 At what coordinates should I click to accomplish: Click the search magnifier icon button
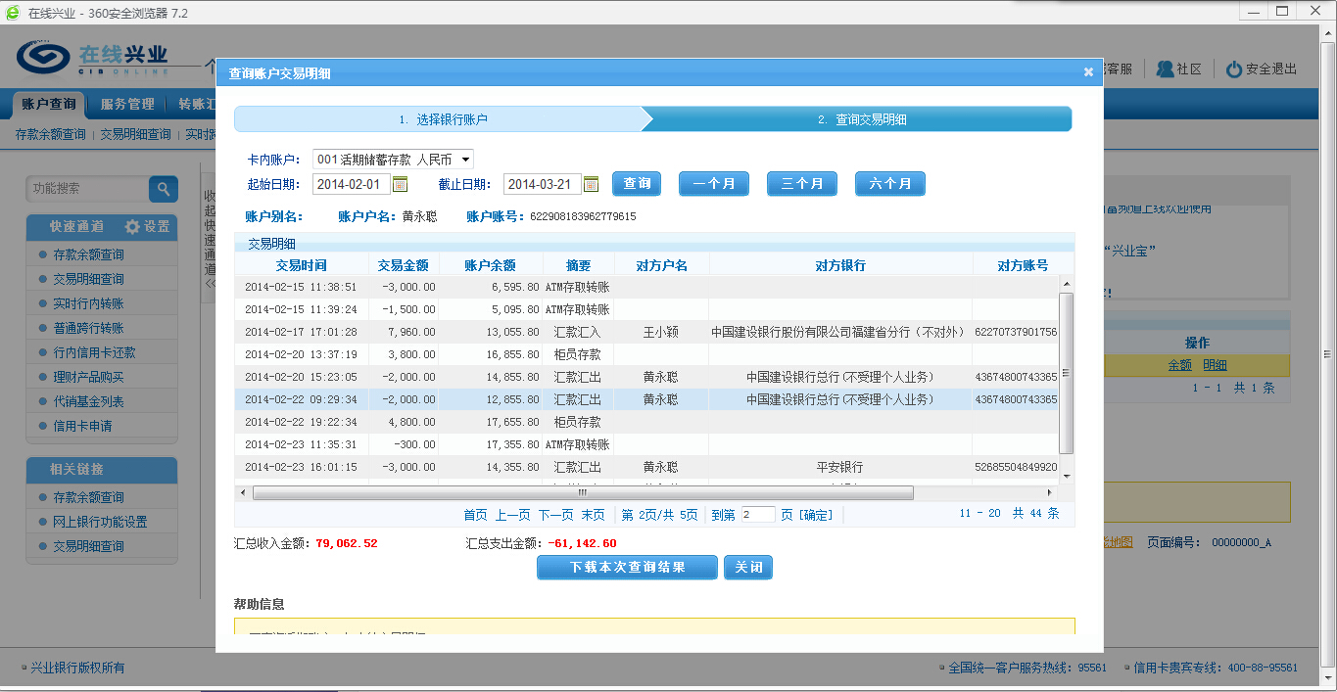(163, 189)
